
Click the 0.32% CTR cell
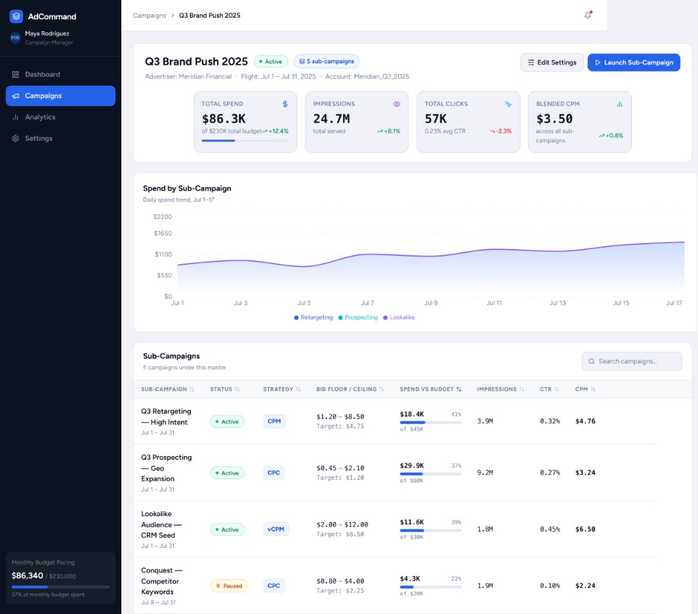[550, 421]
